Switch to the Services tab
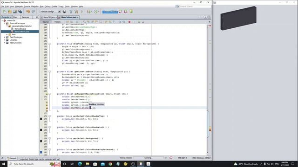 coord(25,17)
